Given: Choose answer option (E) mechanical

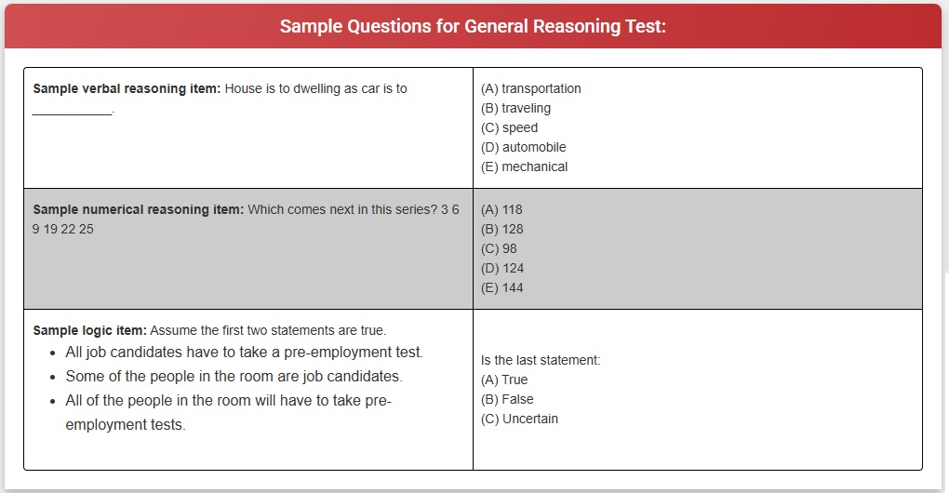Looking at the screenshot, I should tap(524, 167).
